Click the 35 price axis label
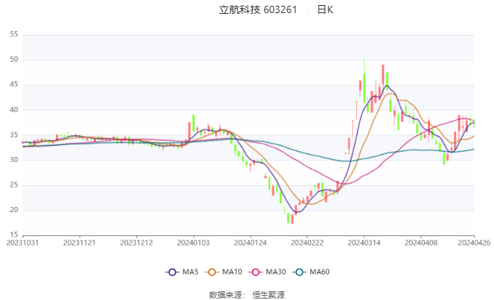Image resolution: width=494 pixels, height=300 pixels. pyautogui.click(x=14, y=135)
